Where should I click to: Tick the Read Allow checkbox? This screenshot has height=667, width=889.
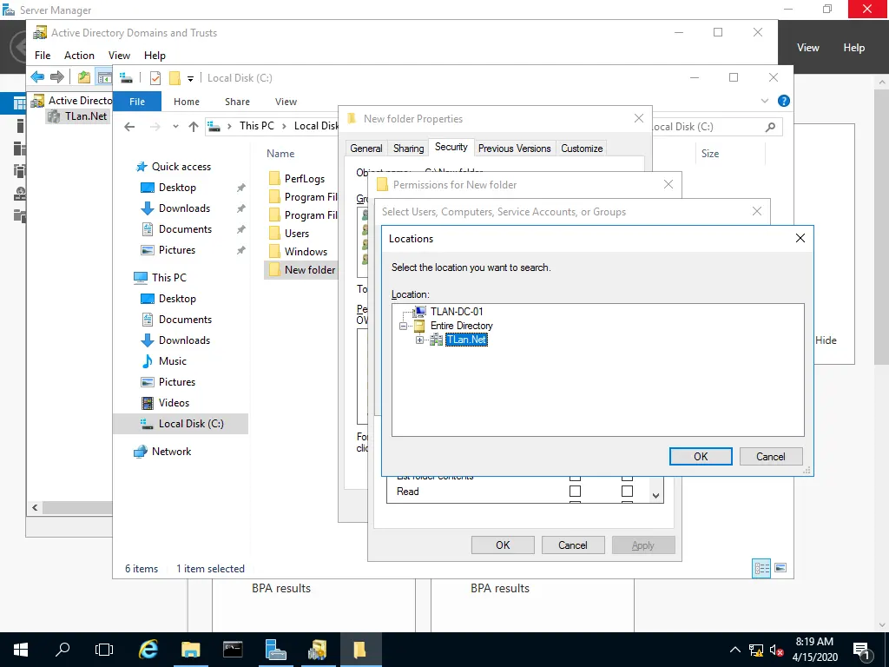click(x=575, y=492)
